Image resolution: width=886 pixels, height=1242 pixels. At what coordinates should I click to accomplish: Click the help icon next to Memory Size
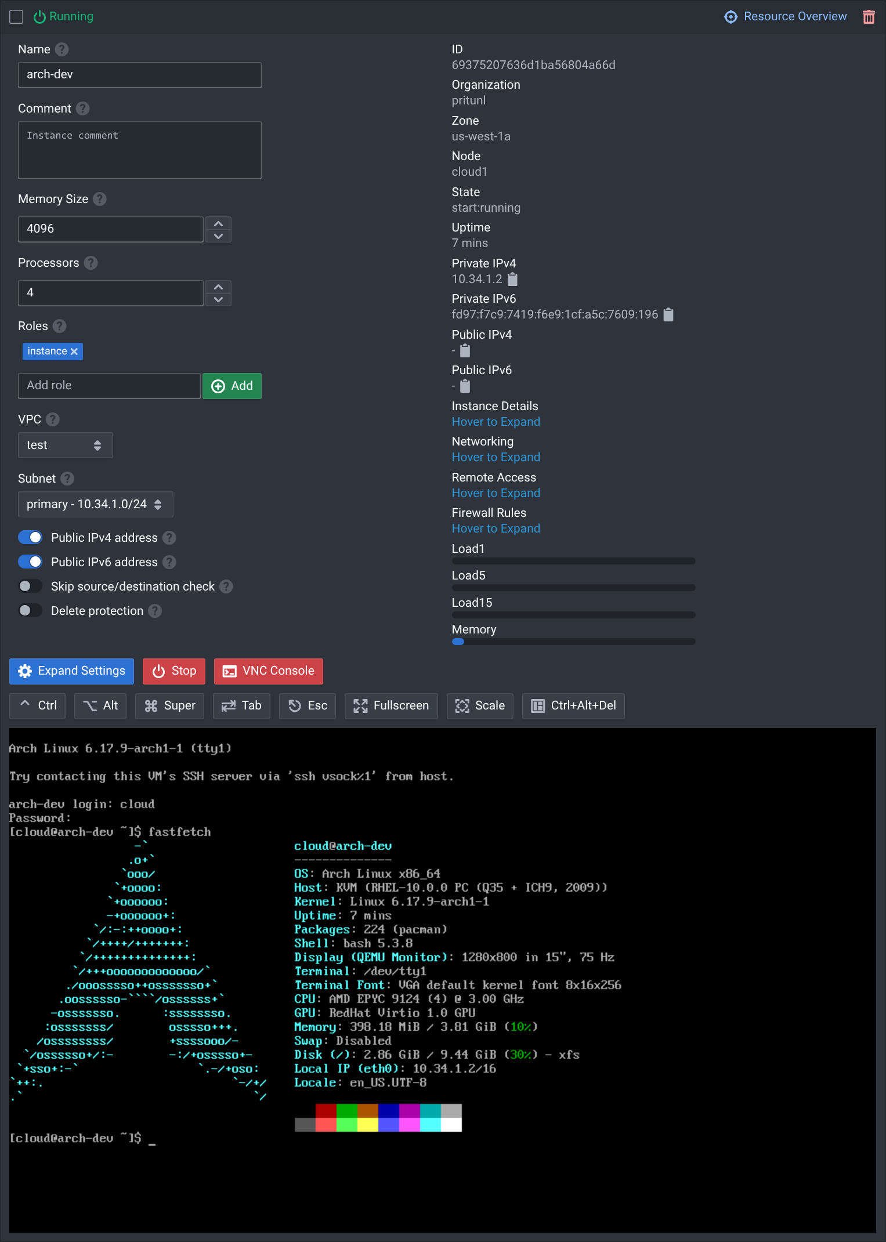click(x=100, y=200)
